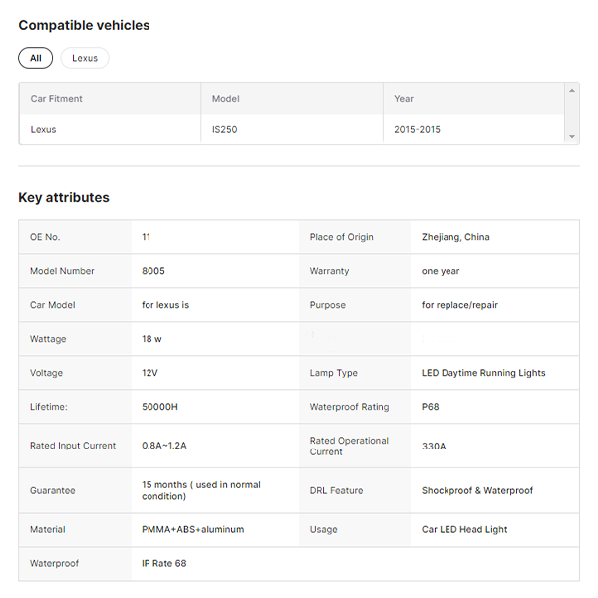Select the All vehicles filter pill
This screenshot has width=598, height=598.
coord(35,58)
